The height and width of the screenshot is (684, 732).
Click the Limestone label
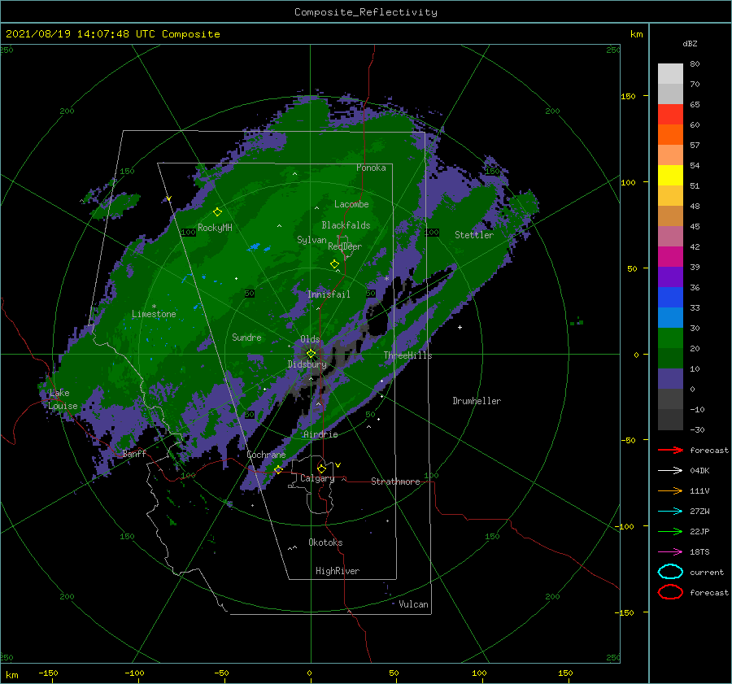point(154,314)
